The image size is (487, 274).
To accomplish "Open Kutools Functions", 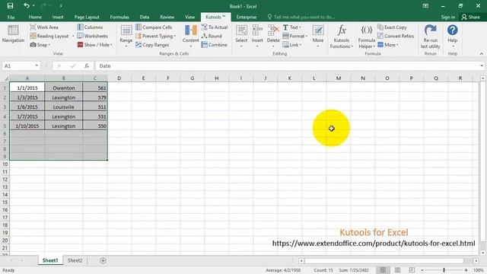I will [342, 37].
